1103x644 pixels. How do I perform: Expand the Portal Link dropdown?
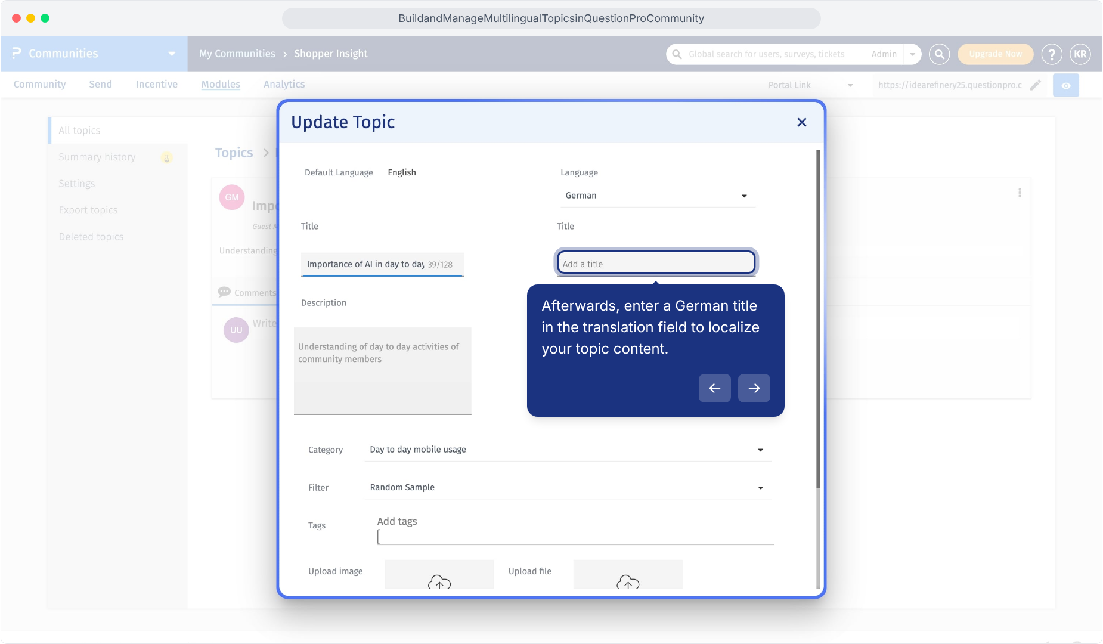click(850, 85)
